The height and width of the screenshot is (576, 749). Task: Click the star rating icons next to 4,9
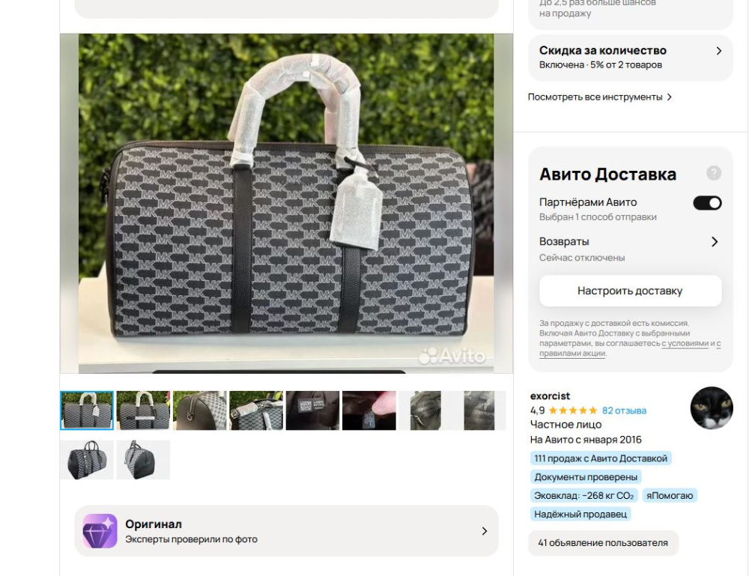[572, 410]
